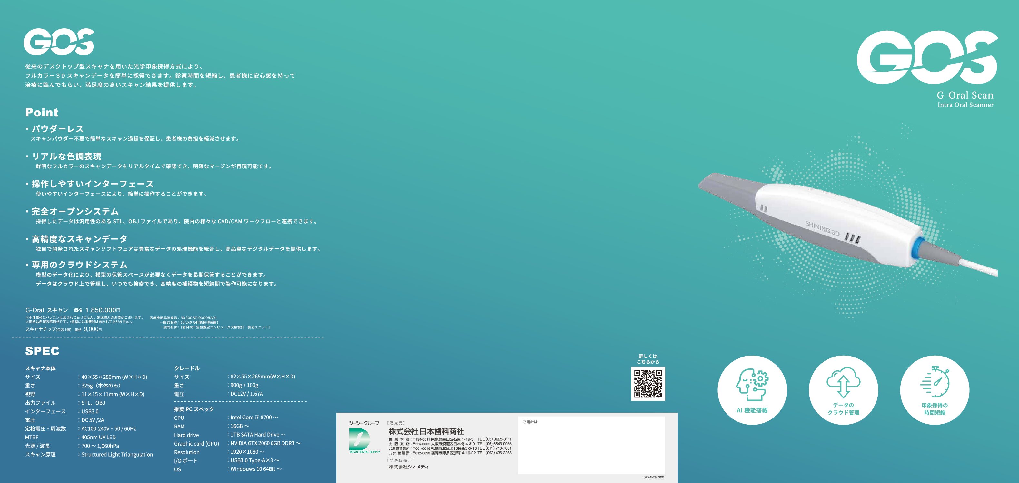Click the スキャナ本体 subsection title
Screen dimensions: 1019x483
click(40, 368)
